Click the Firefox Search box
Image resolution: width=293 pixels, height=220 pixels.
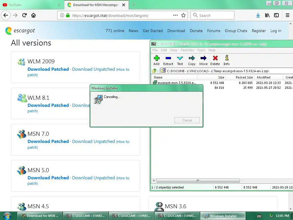click(212, 15)
